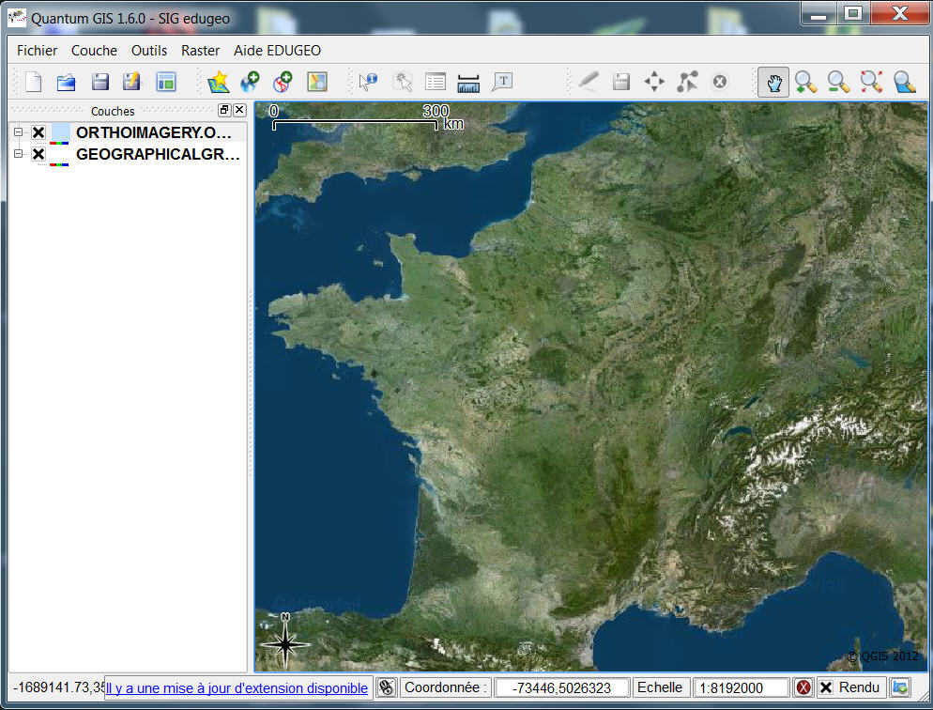The width and height of the screenshot is (933, 710).
Task: Open the projection status icon at bottom right
Action: pyautogui.click(x=900, y=688)
